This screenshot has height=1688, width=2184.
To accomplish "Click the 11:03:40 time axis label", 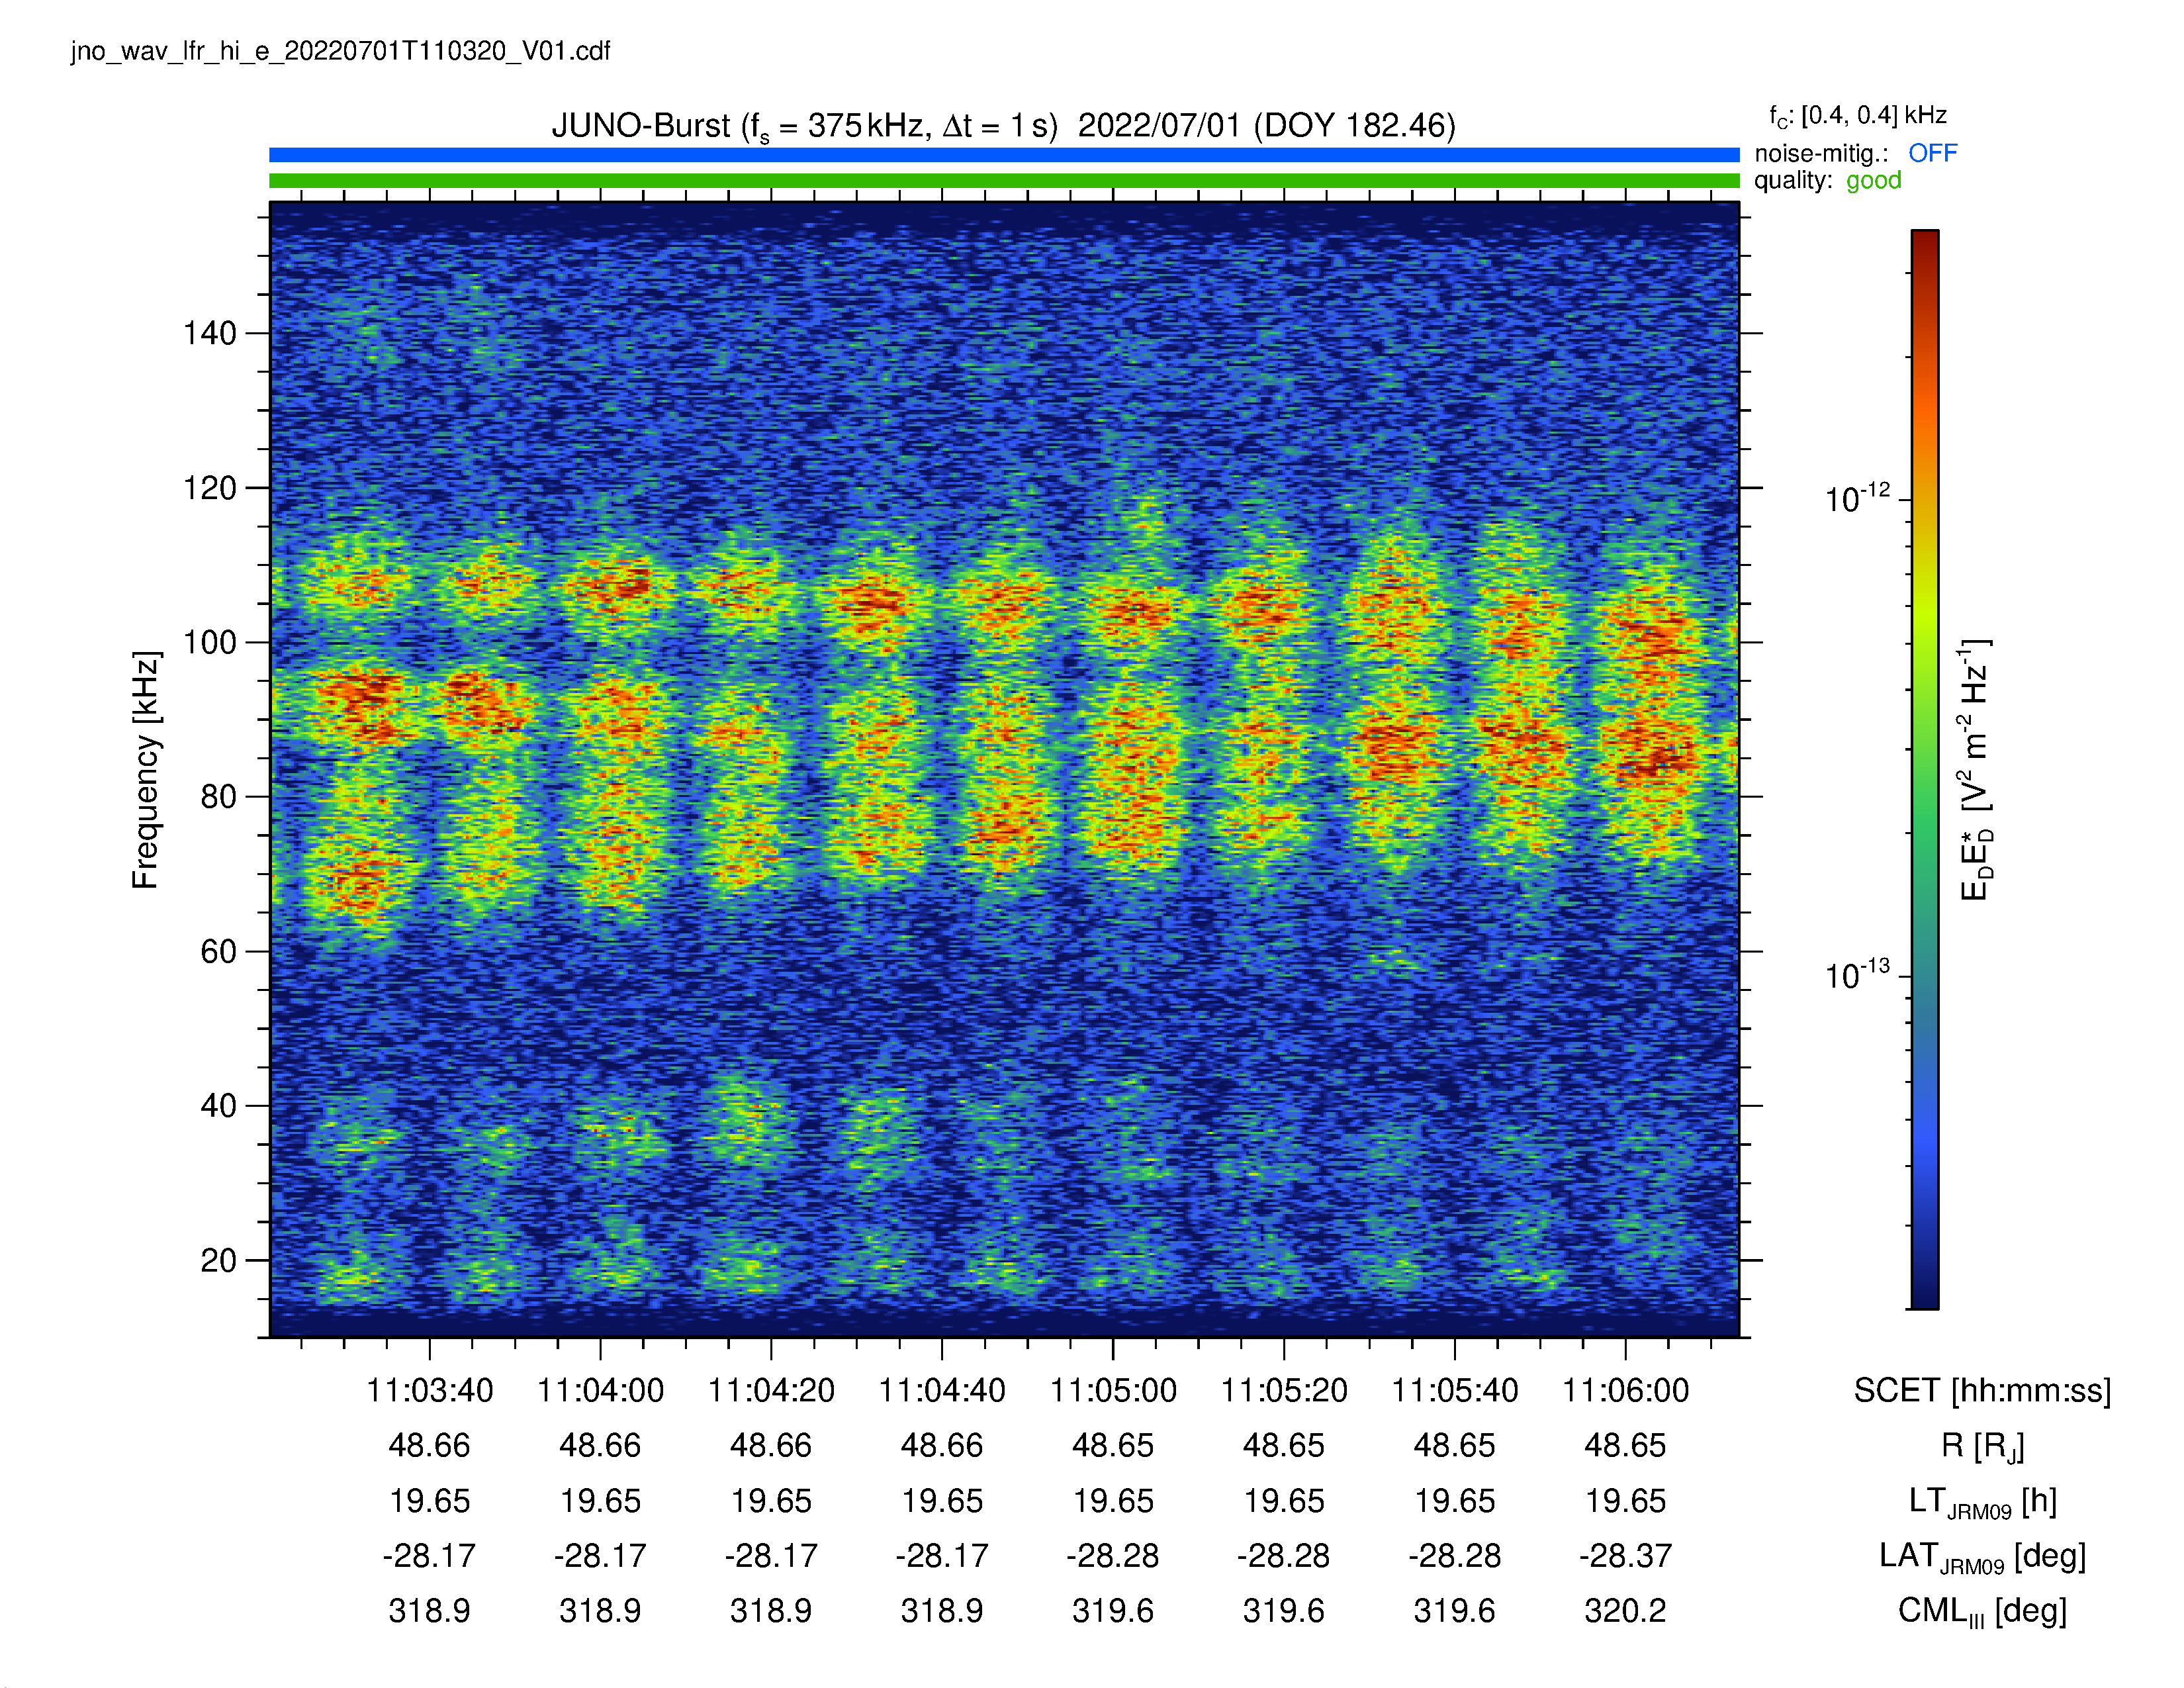I will pos(430,1390).
